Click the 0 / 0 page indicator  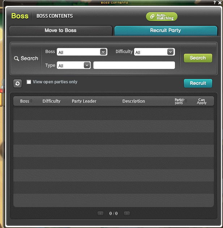click(113, 214)
